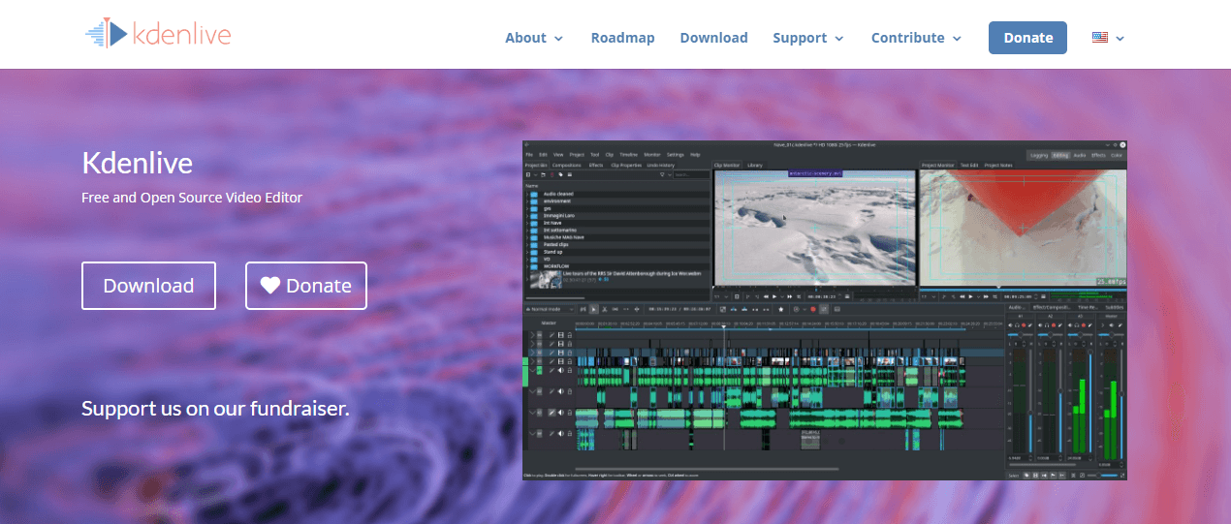Select the Project Monitor tab
The height and width of the screenshot is (524, 1231).
pos(937,166)
